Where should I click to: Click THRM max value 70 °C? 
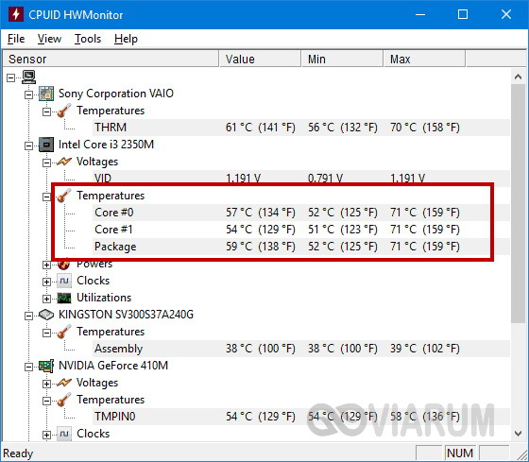tap(425, 128)
